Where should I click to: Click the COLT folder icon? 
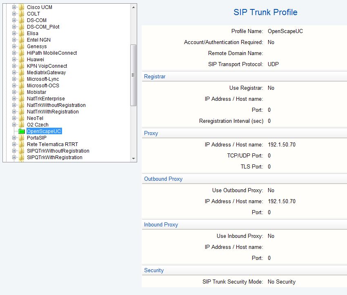[22, 14]
